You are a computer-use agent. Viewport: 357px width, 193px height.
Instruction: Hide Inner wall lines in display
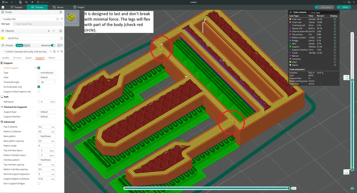(x=335, y=19)
